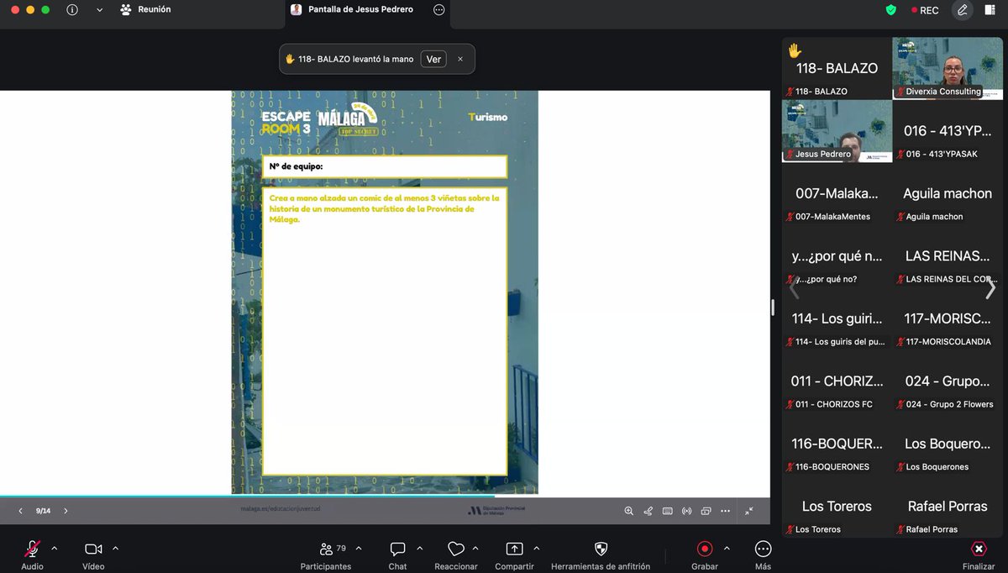This screenshot has width=1008, height=573.
Task: Open the Participantes panel
Action: 326,555
